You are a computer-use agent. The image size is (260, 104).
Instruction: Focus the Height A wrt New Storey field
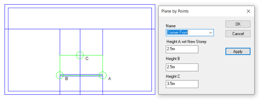pos(182,49)
